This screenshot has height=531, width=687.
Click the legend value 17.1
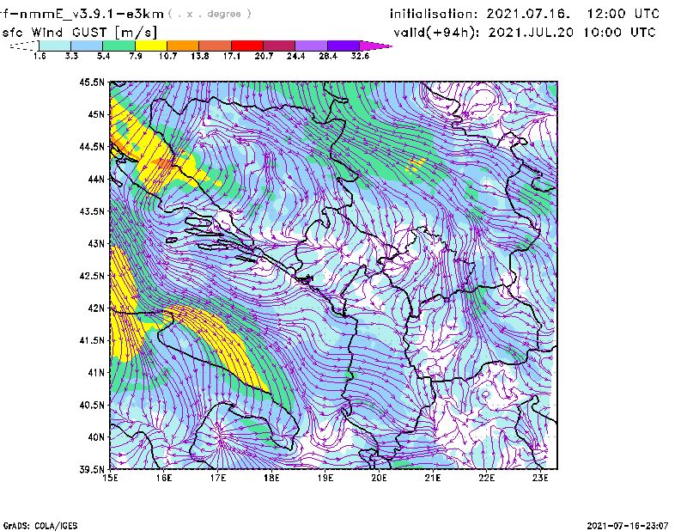coord(232,56)
